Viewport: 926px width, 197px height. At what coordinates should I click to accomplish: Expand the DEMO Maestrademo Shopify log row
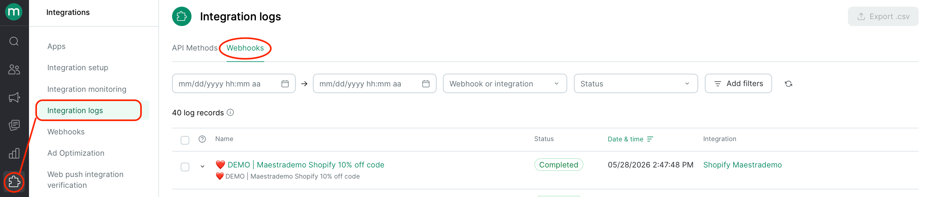202,166
